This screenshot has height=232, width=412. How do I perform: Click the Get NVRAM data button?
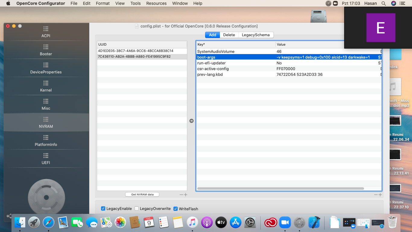(x=142, y=195)
